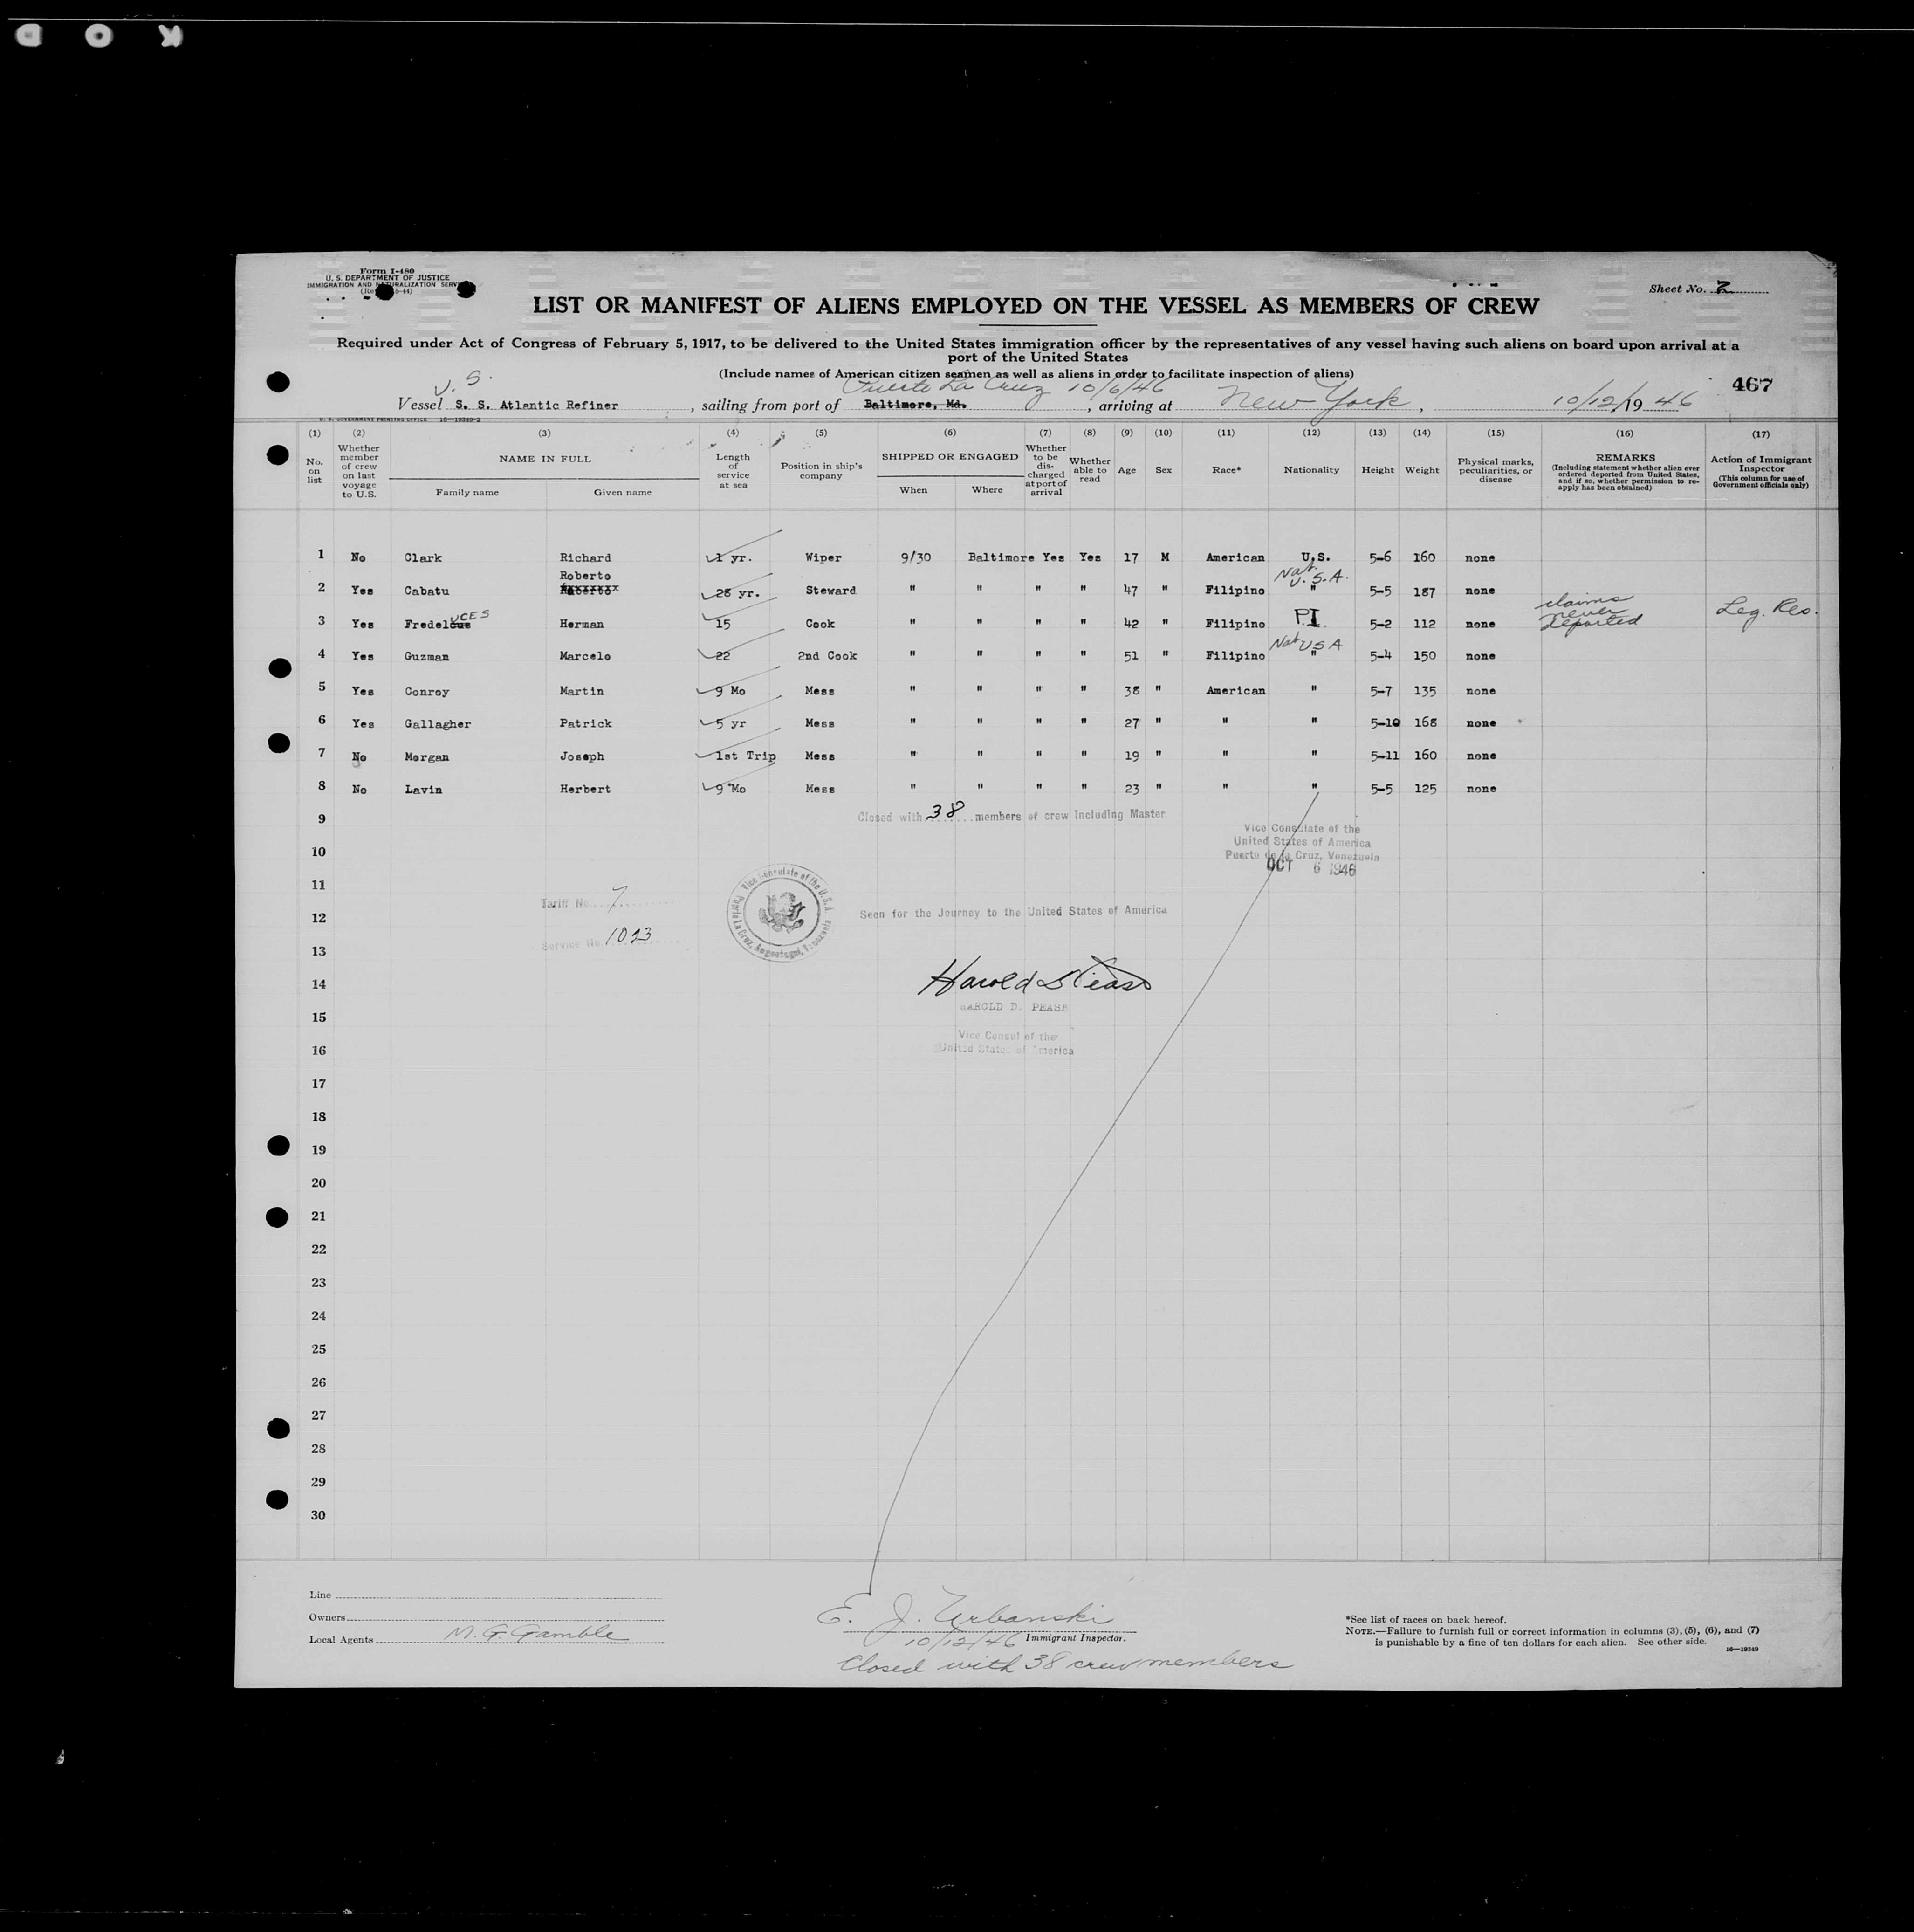
Task: Click handwritten Service No. '1023'
Action: click(x=629, y=936)
